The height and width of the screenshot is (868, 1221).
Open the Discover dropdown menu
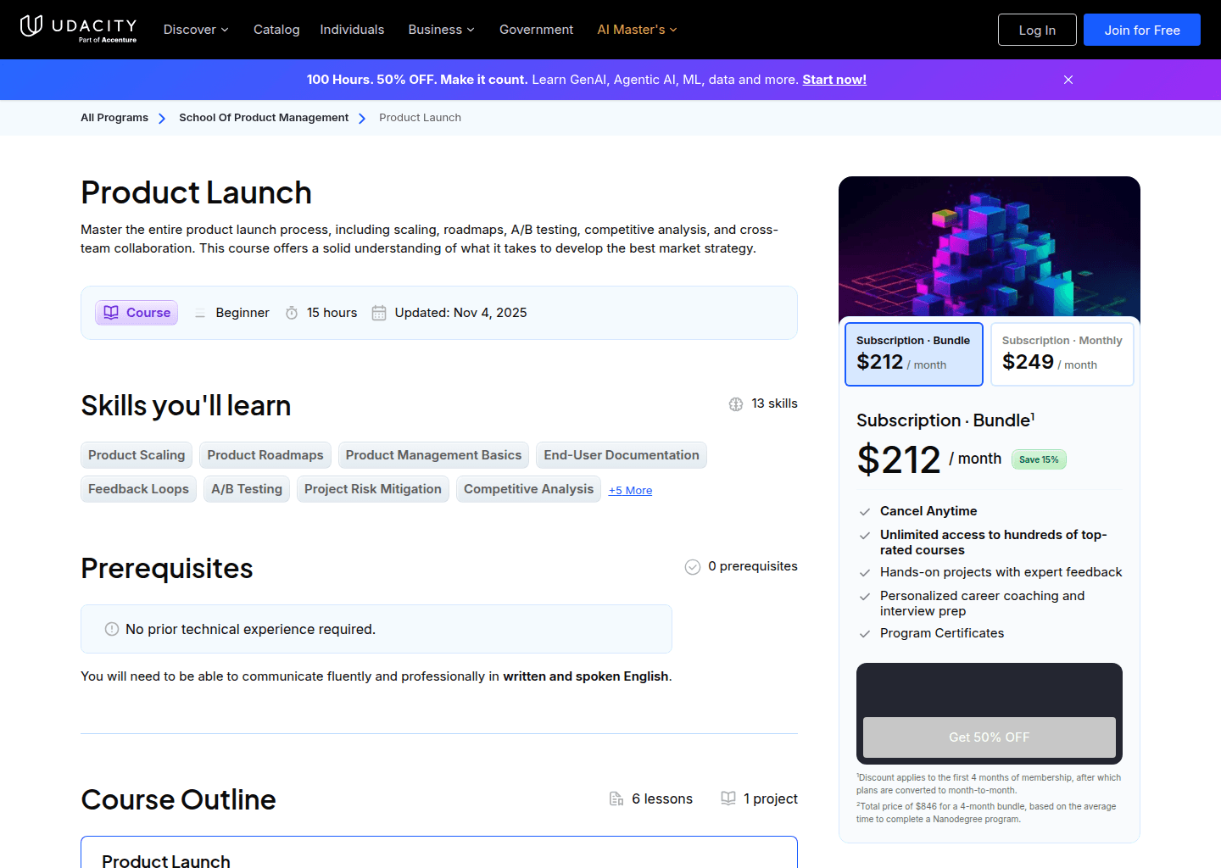click(195, 29)
